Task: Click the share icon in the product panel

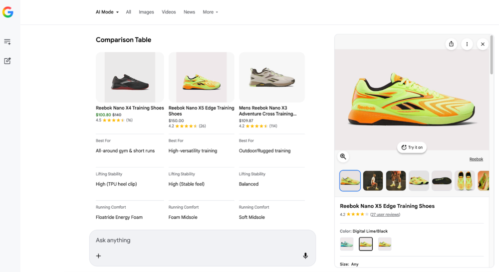Action: (451, 44)
